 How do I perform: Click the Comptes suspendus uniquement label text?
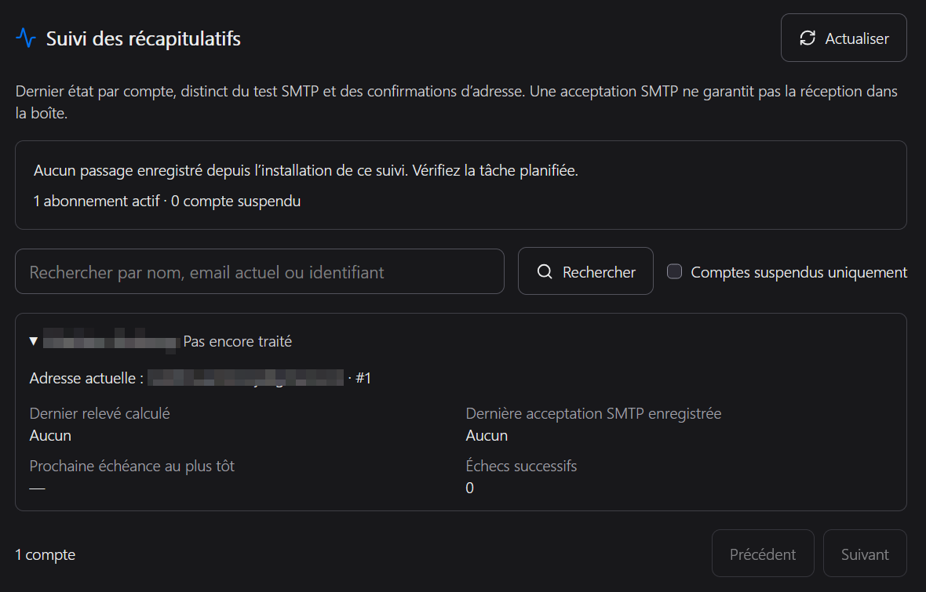pyautogui.click(x=799, y=272)
